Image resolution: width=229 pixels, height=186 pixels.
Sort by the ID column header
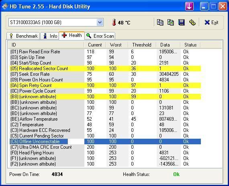pyautogui.click(x=46, y=45)
